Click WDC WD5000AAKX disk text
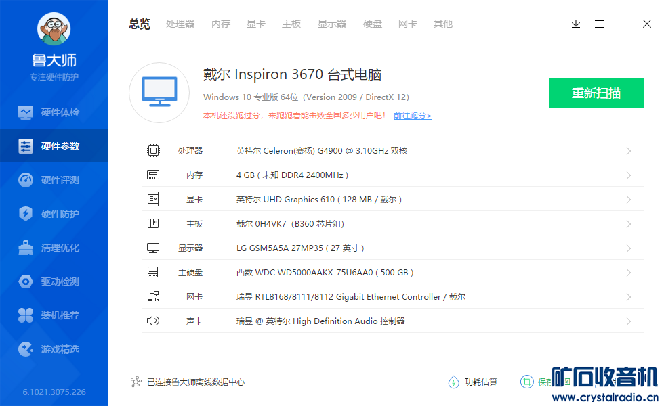 click(325, 272)
